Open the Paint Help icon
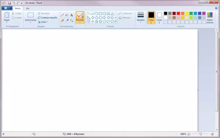Image resolution: width=220 pixels, height=138 pixels. pyautogui.click(x=216, y=8)
